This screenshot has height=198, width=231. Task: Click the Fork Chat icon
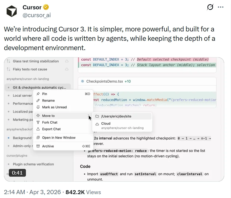[38, 122]
